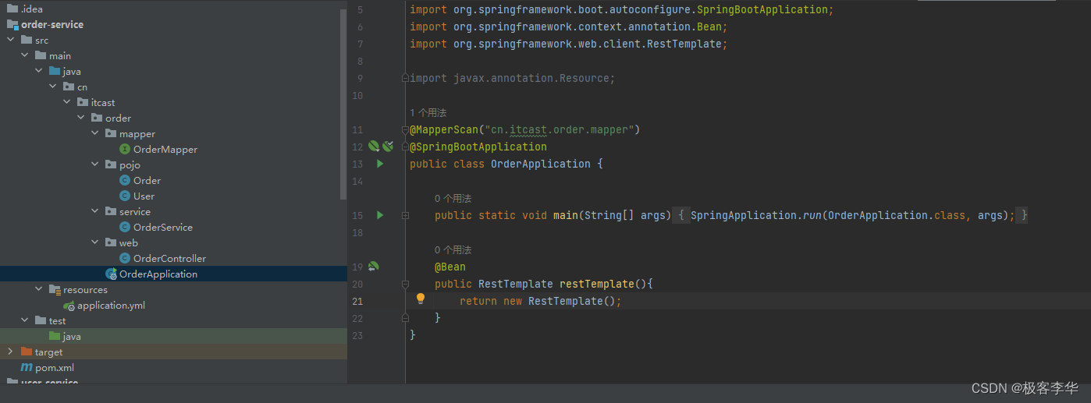This screenshot has width=1091, height=403.
Task: Collapse the test folder chevron
Action: point(25,320)
